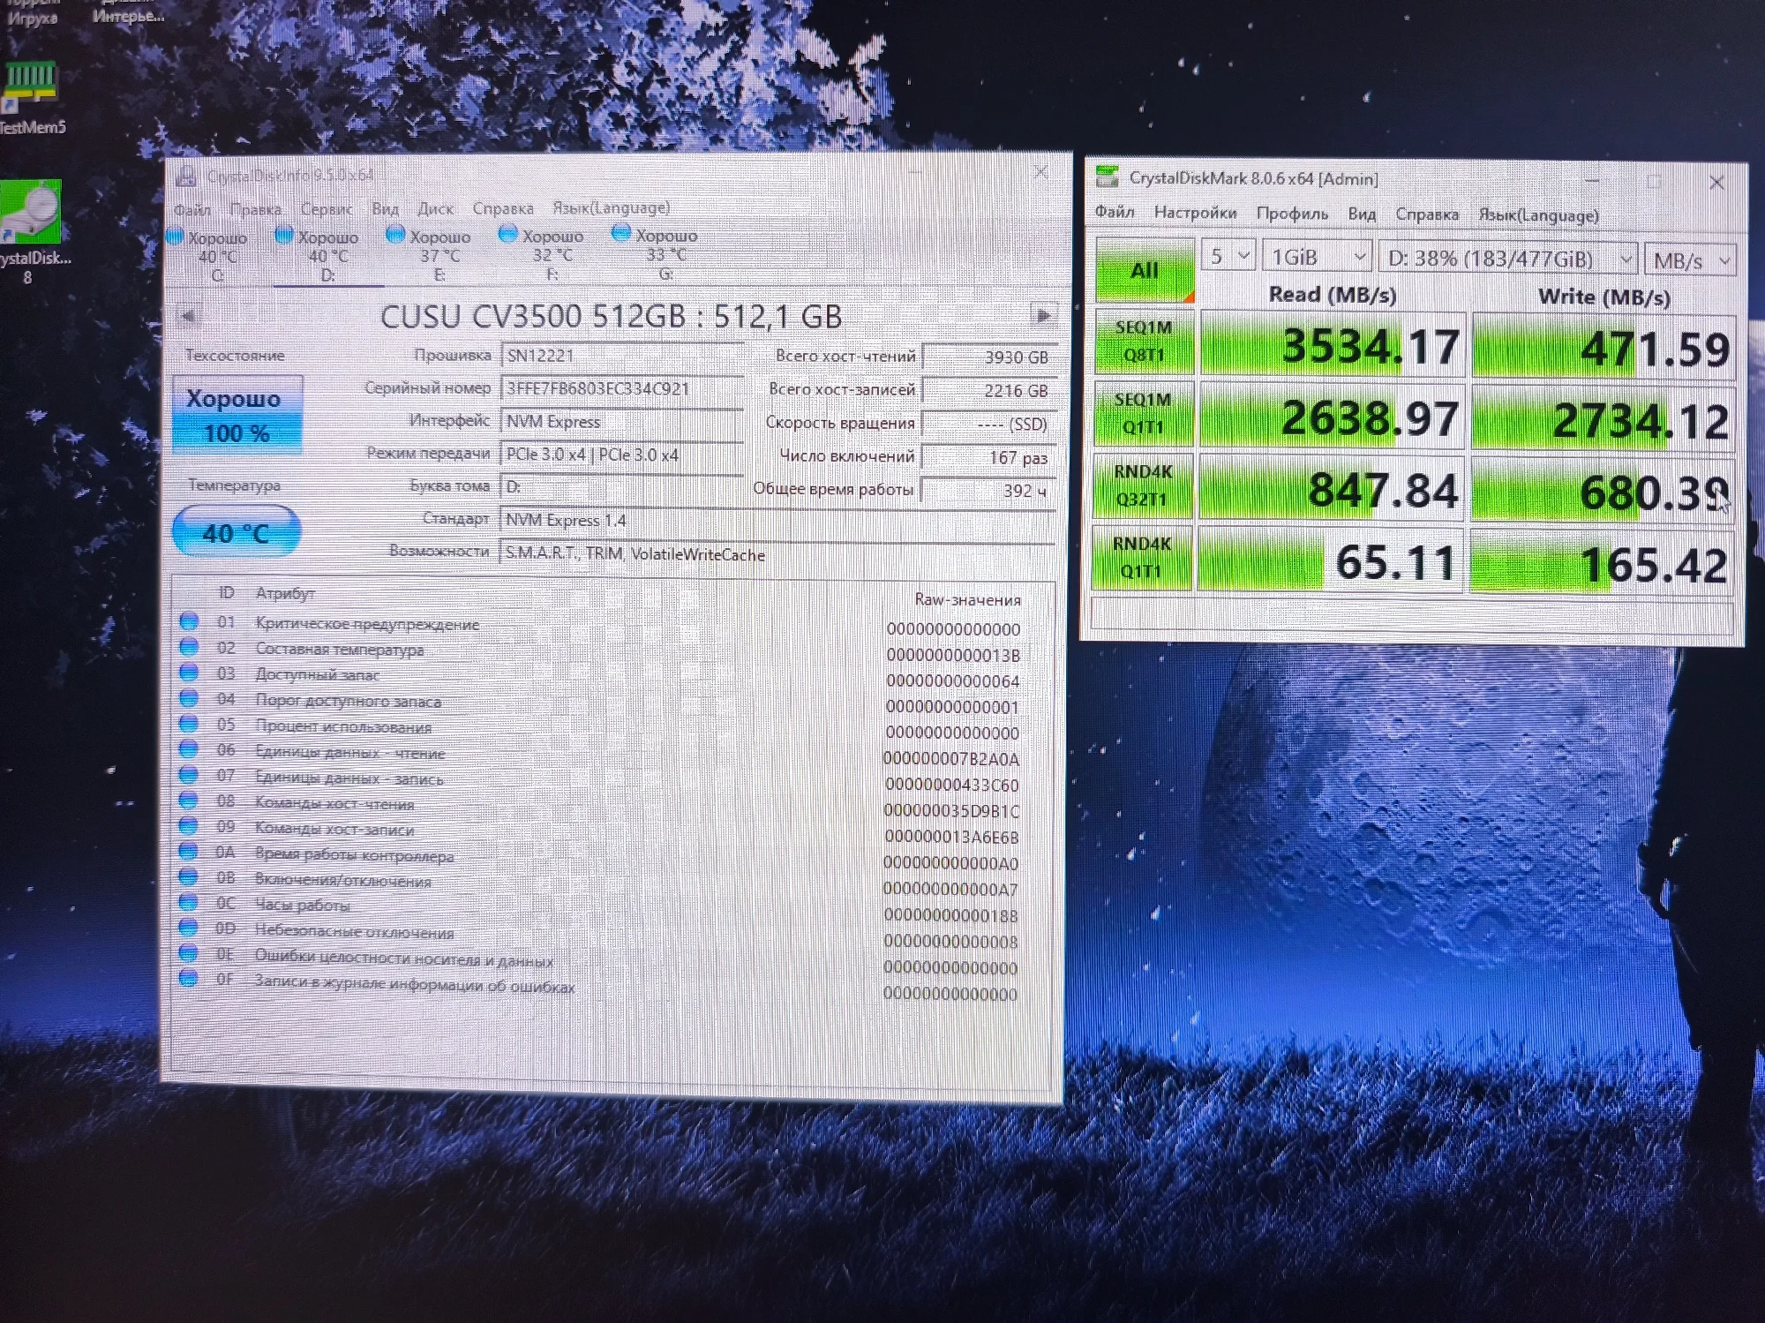Open the MB/s unit dropdown
Image resolution: width=1765 pixels, height=1323 pixels.
tap(1690, 260)
